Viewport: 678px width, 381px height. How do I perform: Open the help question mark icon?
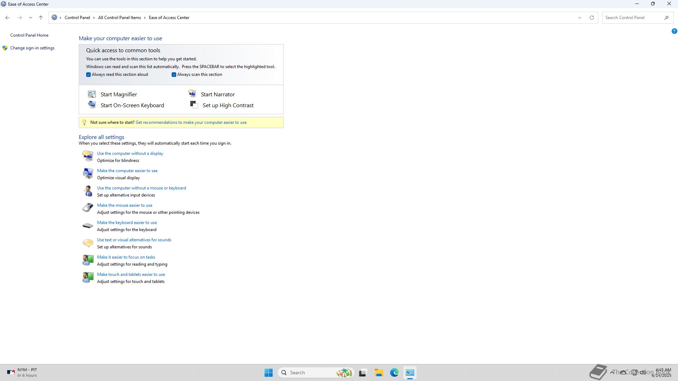pyautogui.click(x=674, y=31)
